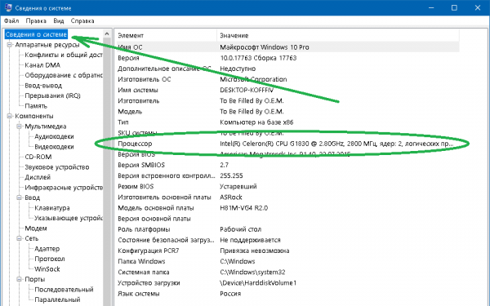The image size is (490, 306).
Task: Select the Модем tree item
Action: tap(36, 228)
